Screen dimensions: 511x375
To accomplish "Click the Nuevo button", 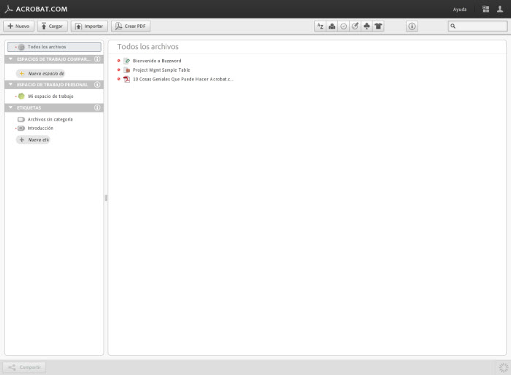I will click(x=19, y=26).
